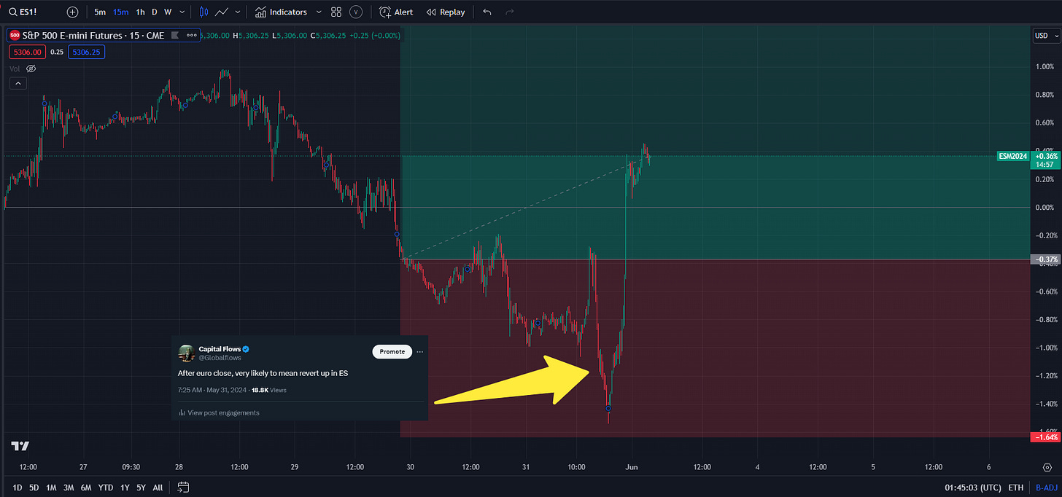Click the blue 5306.25 buy button
1062x497 pixels.
pyautogui.click(x=86, y=52)
